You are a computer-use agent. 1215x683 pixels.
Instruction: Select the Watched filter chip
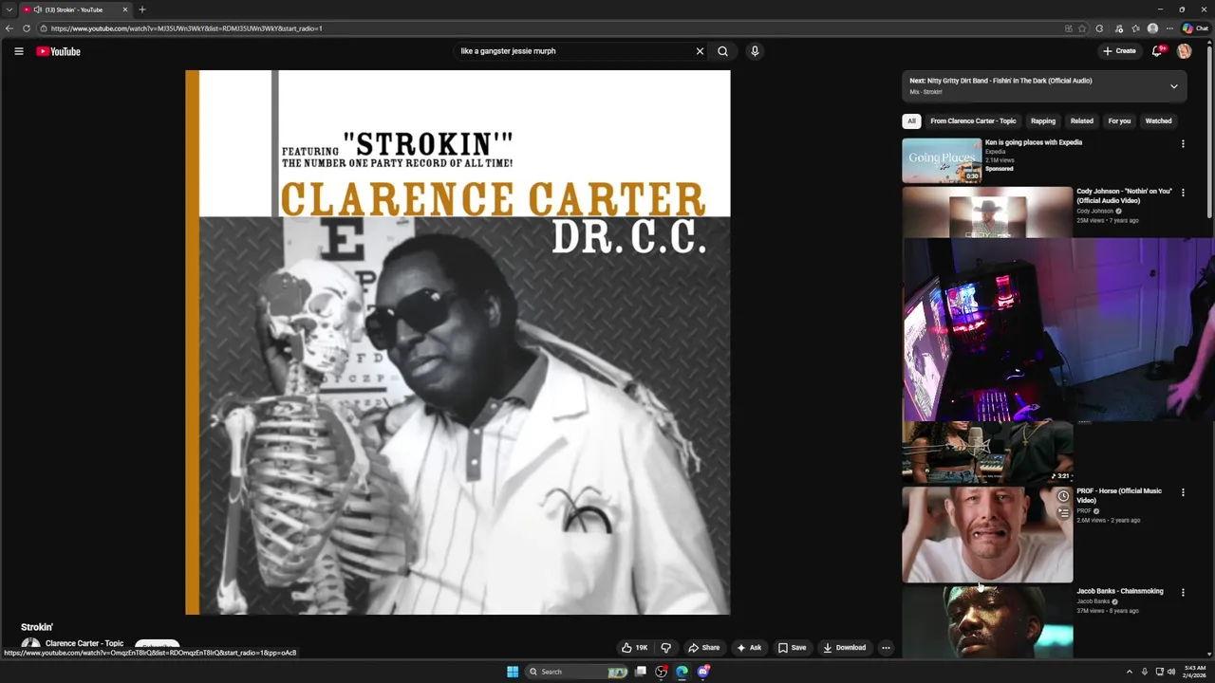point(1158,121)
